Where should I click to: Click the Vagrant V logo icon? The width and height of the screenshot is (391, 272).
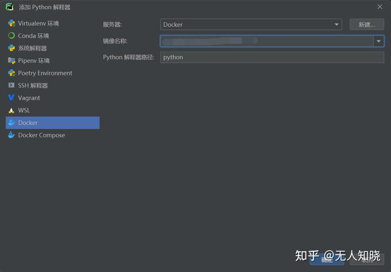pyautogui.click(x=11, y=98)
